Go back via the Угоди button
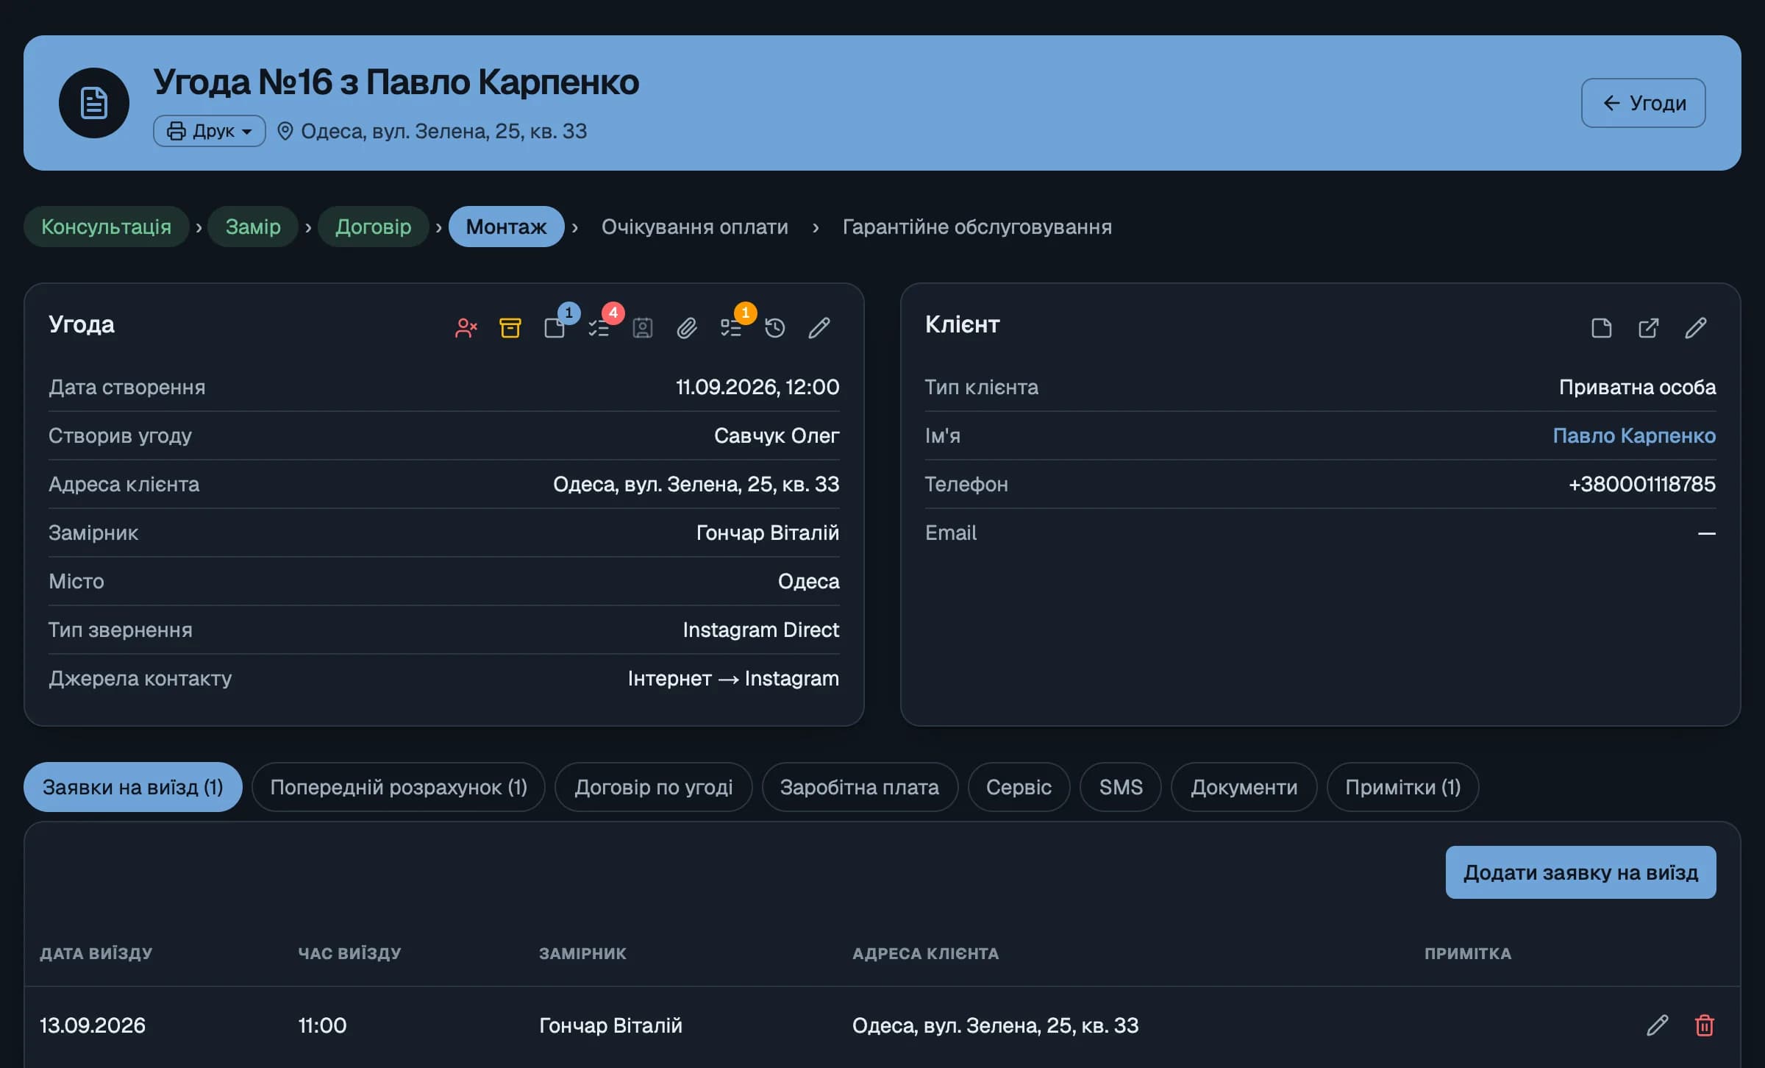This screenshot has width=1765, height=1068. (x=1644, y=103)
